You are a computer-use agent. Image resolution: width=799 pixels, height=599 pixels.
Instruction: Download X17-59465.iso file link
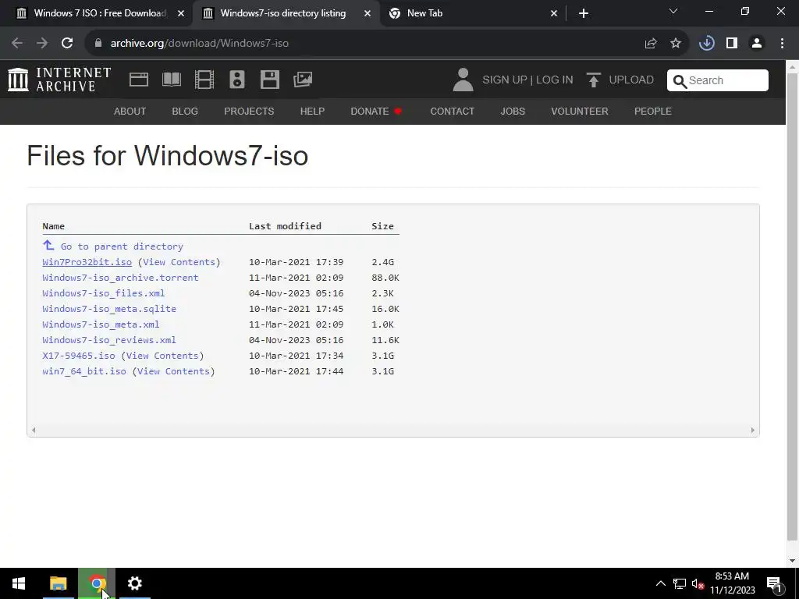click(x=79, y=356)
